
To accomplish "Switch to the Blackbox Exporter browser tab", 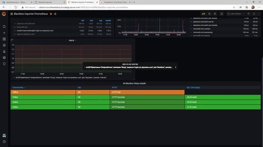I will point(49,2).
